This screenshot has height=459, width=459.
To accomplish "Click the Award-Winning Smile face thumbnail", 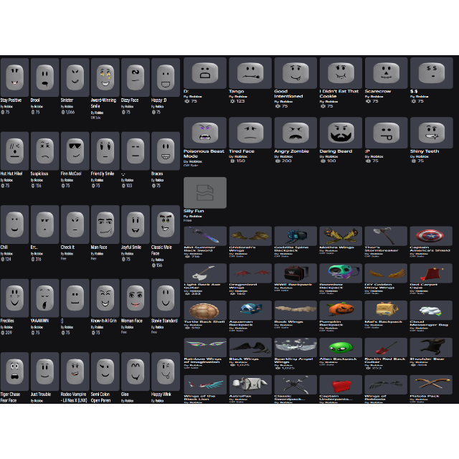I will click(x=105, y=77).
